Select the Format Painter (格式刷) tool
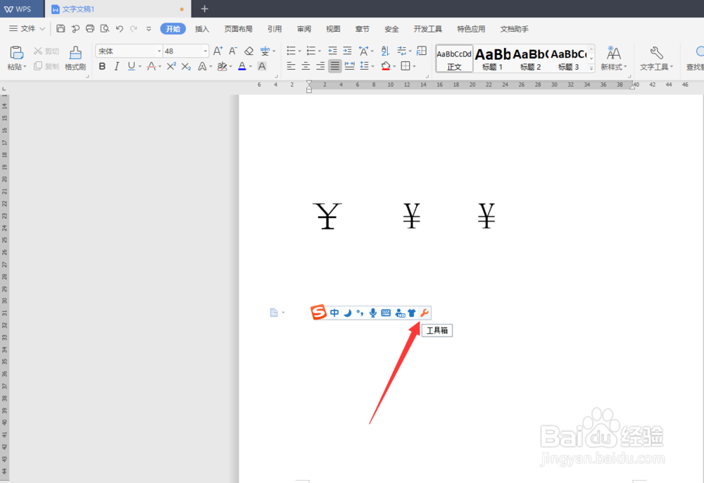704x483 pixels. click(75, 58)
